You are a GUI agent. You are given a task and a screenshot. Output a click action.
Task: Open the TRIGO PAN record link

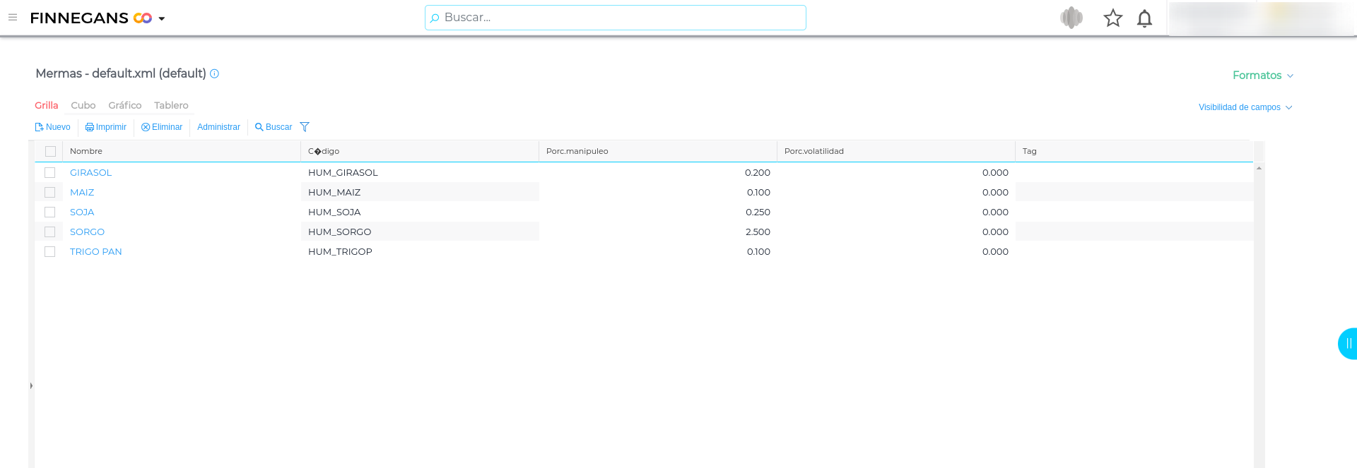click(x=96, y=251)
